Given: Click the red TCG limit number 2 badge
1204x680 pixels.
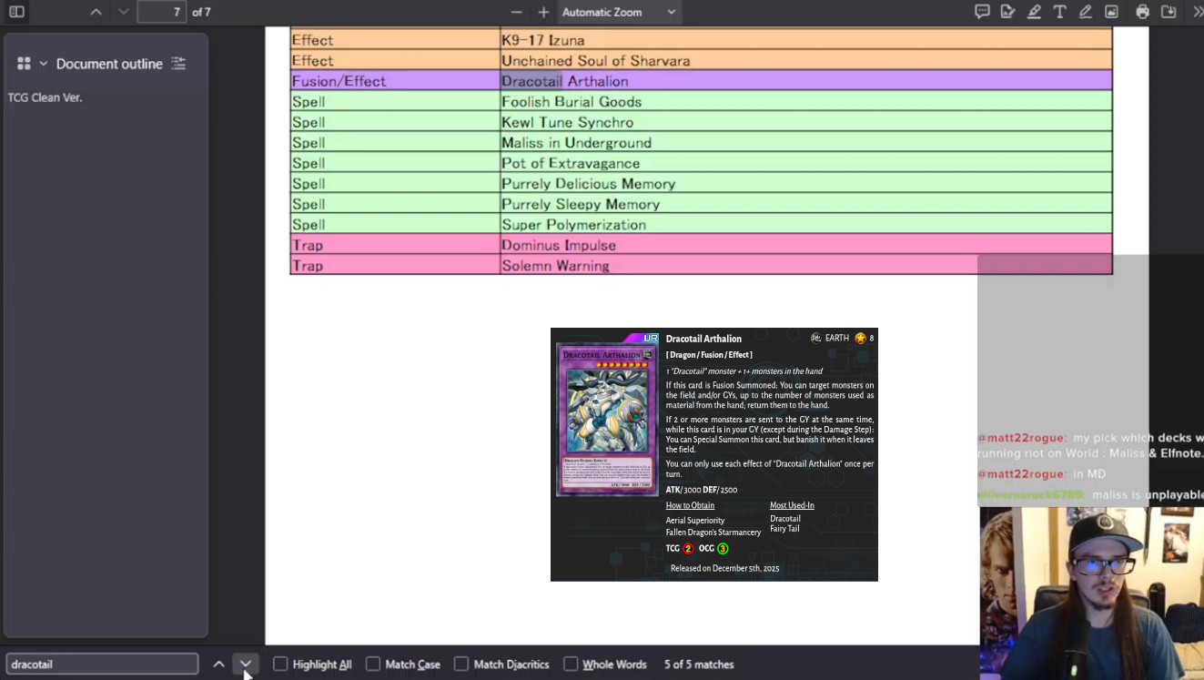Looking at the screenshot, I should 688,549.
